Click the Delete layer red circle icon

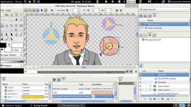[162, 99]
